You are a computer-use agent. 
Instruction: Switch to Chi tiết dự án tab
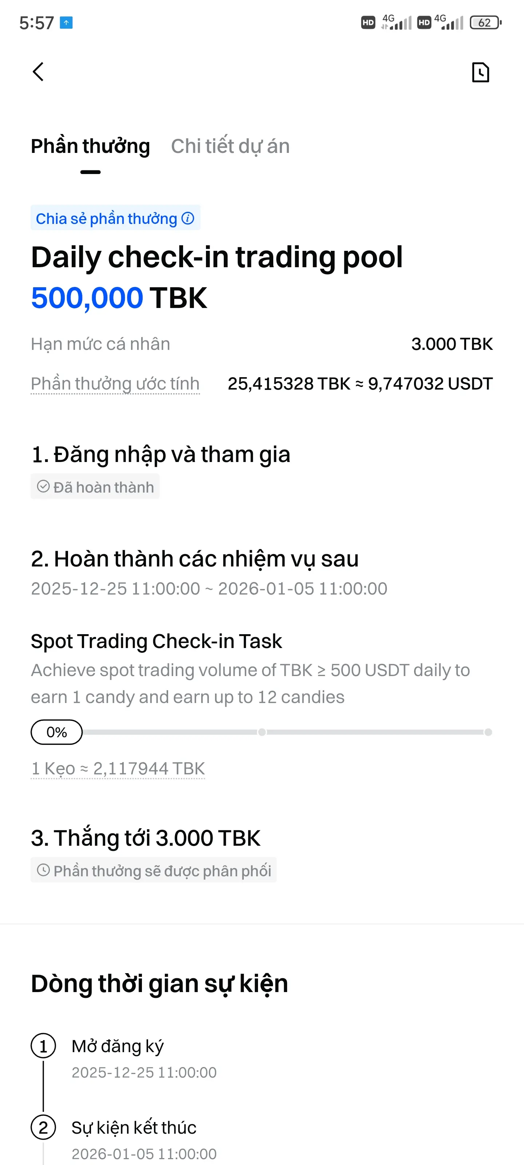point(230,146)
